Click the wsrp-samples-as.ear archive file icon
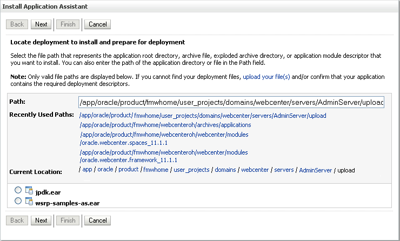 [x=29, y=201]
